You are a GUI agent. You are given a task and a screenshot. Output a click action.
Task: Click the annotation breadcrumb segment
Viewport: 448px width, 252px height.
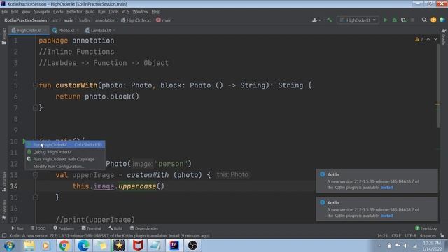106,20
